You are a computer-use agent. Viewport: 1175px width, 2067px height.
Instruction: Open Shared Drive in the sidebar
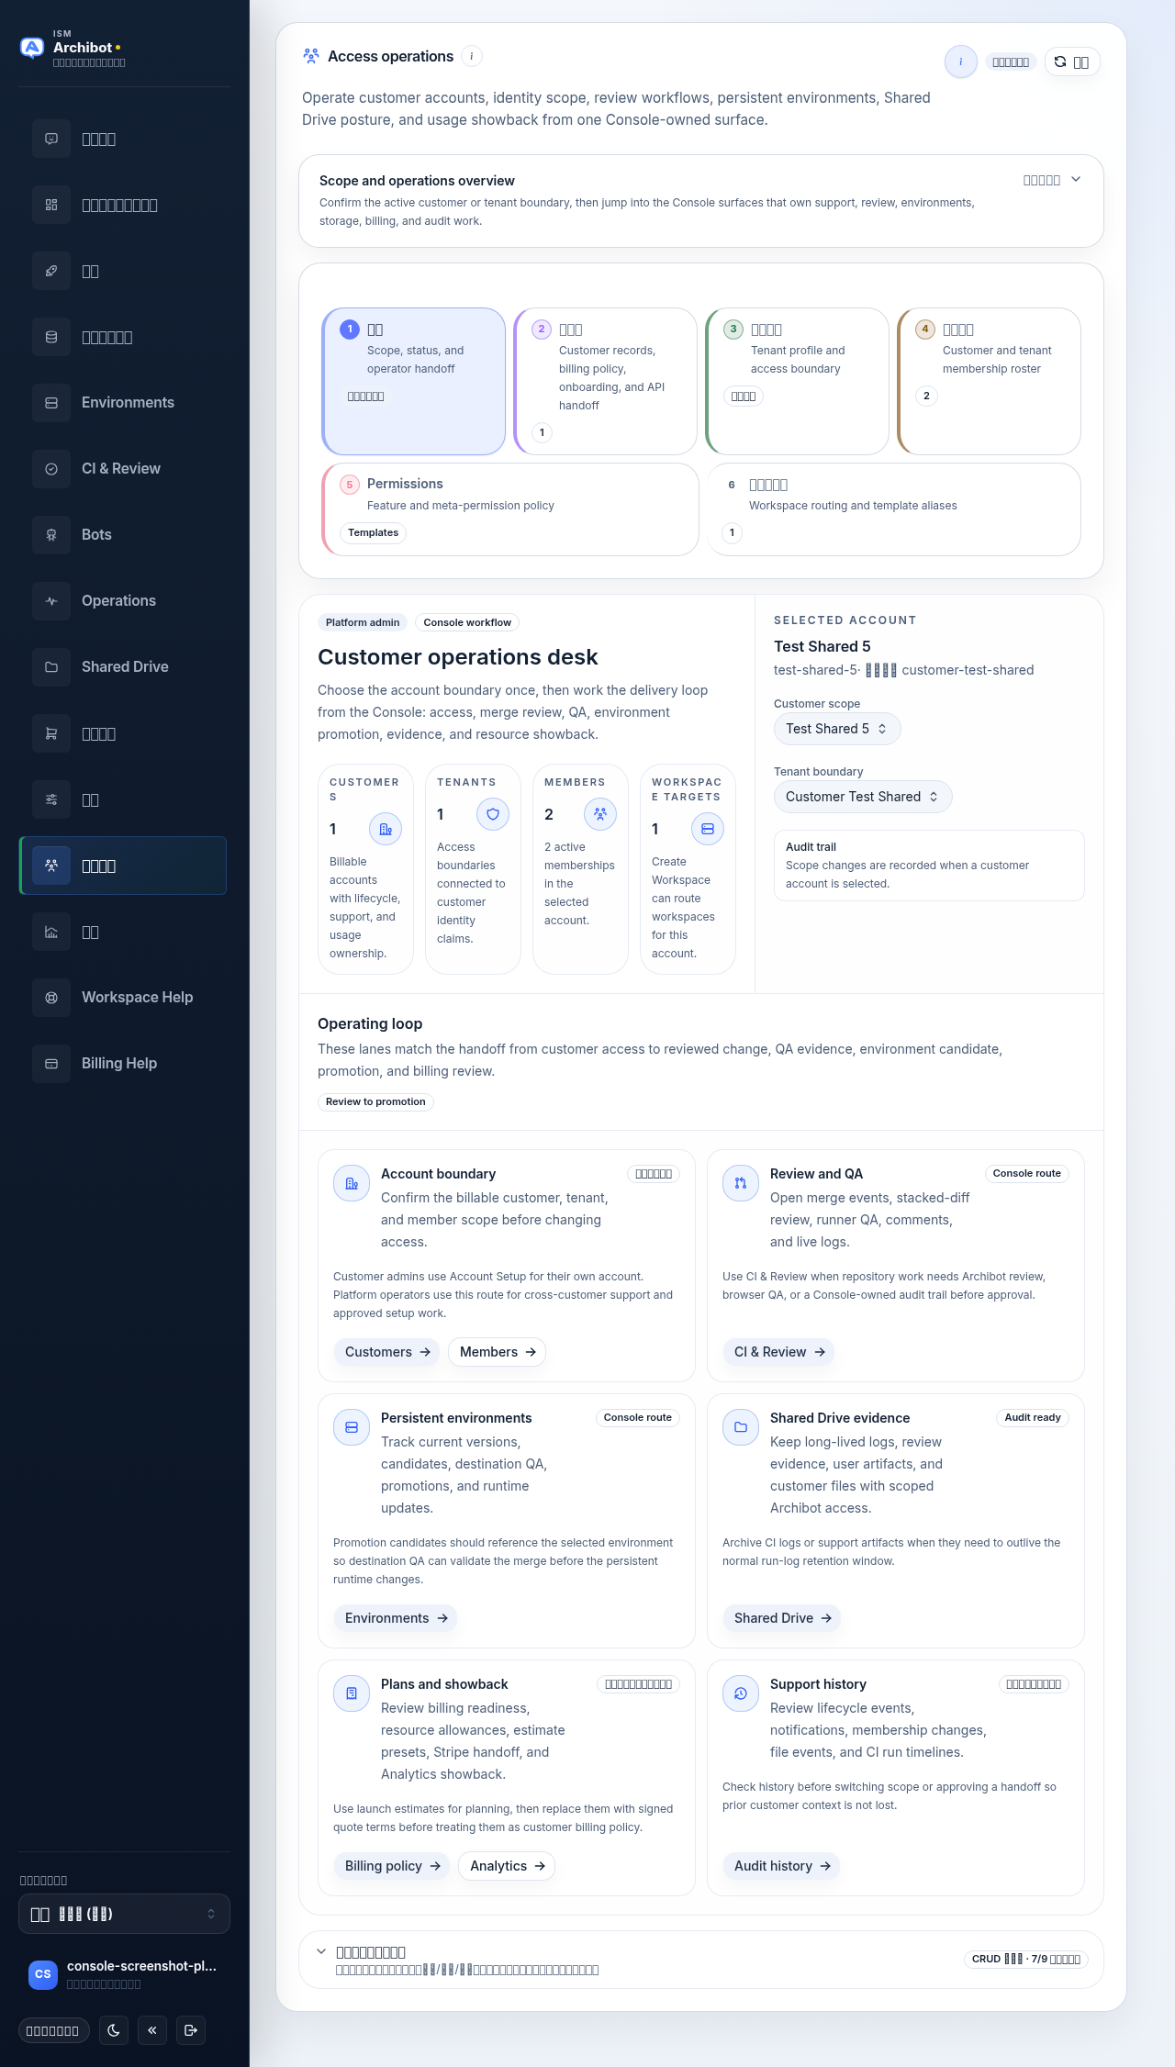tap(123, 667)
